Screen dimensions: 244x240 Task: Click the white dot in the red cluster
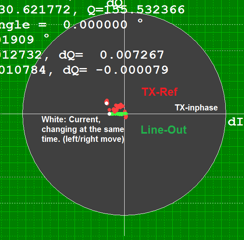click(107, 103)
